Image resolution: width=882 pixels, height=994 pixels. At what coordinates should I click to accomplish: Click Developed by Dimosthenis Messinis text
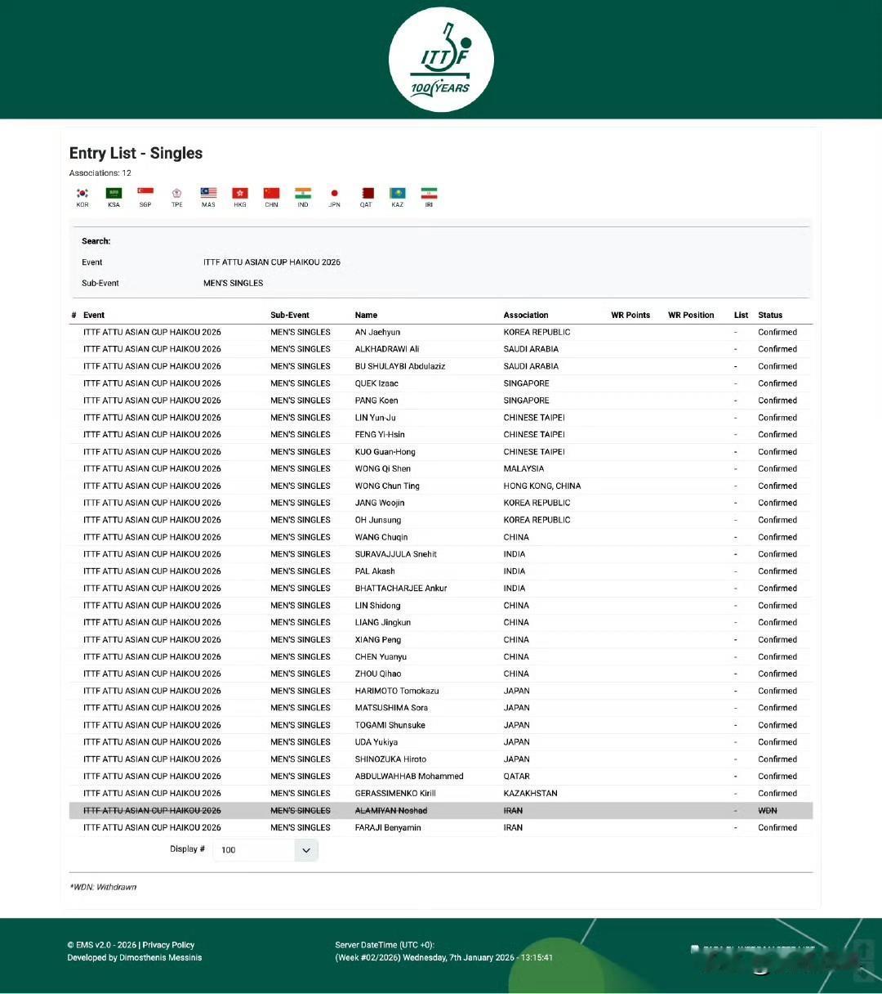[x=135, y=957]
